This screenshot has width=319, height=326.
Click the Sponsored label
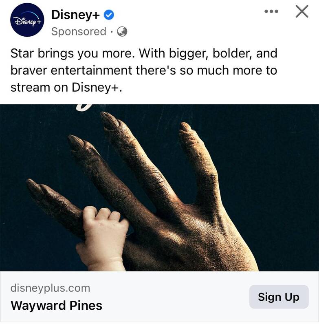pos(79,32)
